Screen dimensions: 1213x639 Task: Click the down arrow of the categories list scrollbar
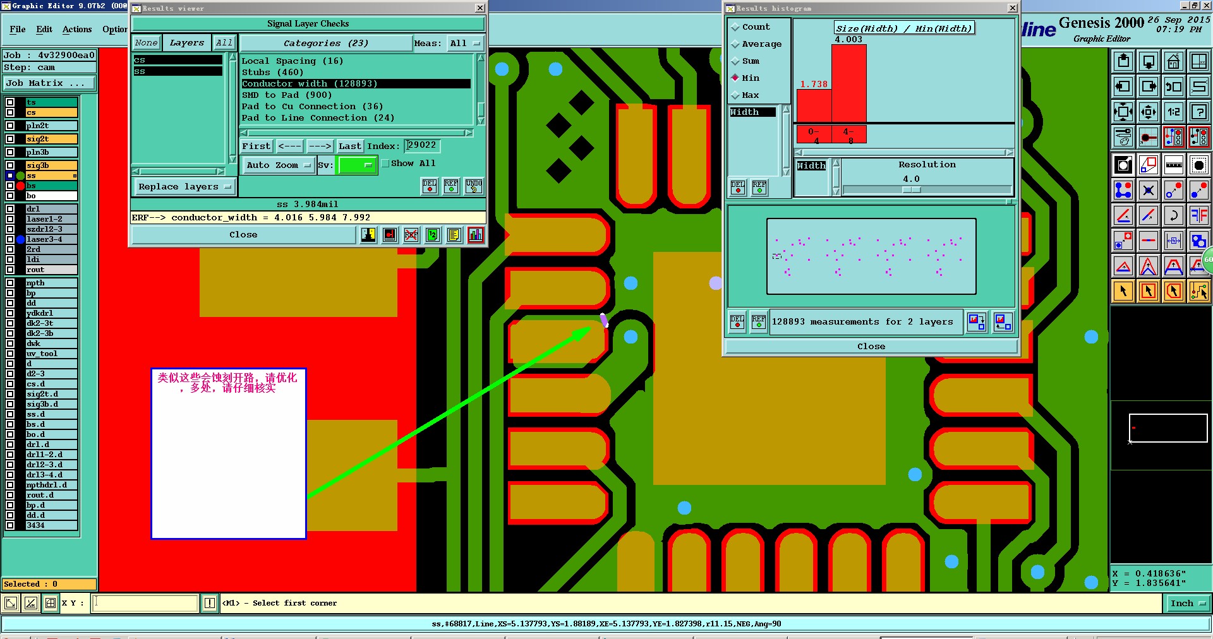pyautogui.click(x=481, y=121)
